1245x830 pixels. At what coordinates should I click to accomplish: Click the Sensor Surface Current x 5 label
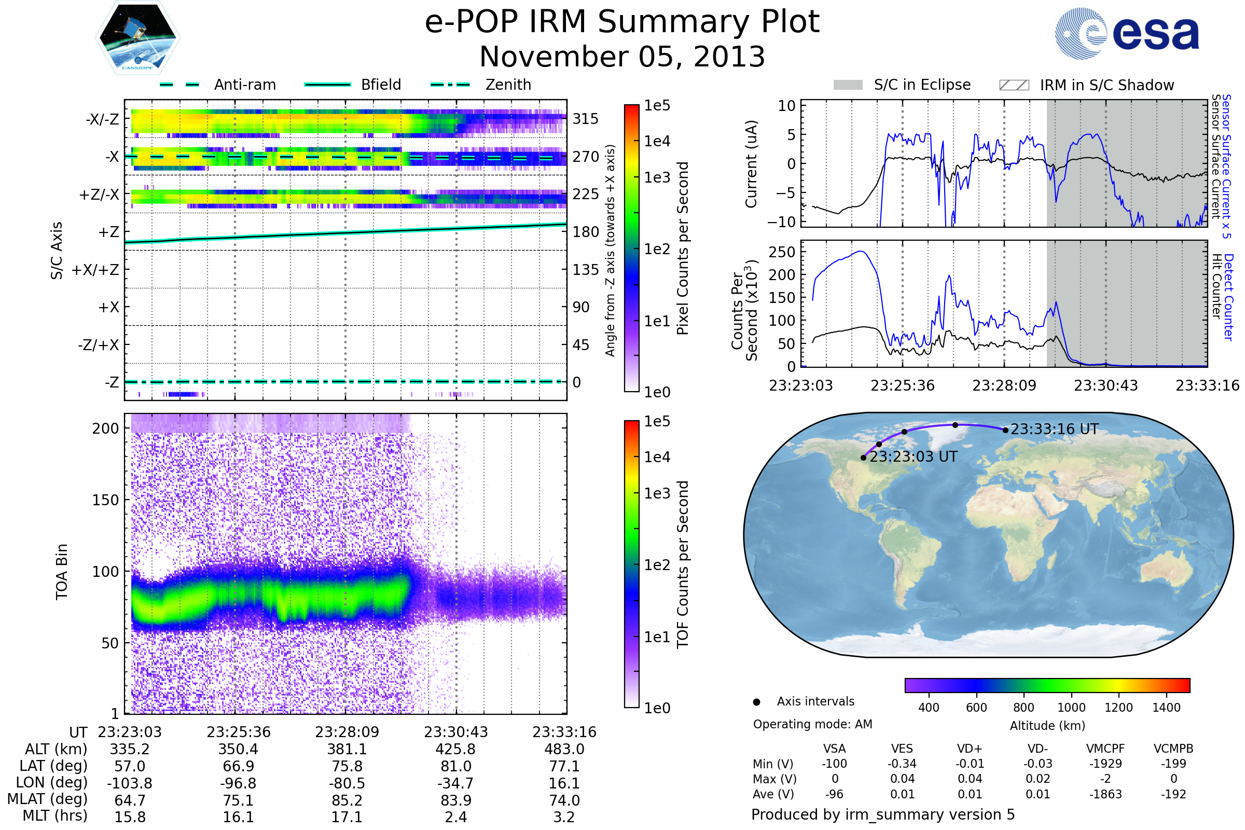pyautogui.click(x=1226, y=166)
